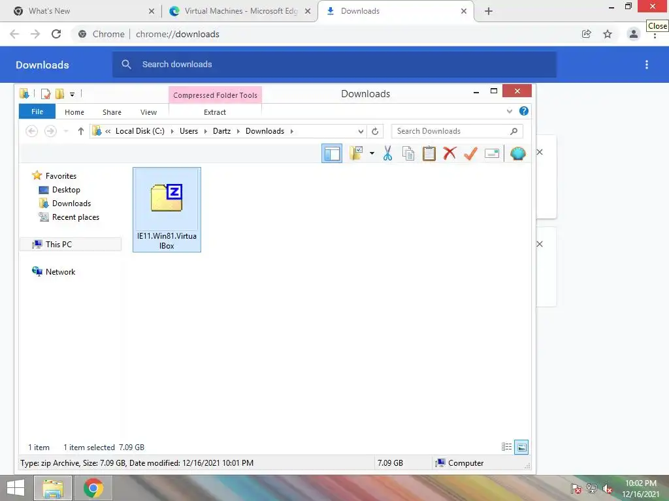Open the Windows Start button
Image resolution: width=669 pixels, height=501 pixels.
tap(16, 488)
